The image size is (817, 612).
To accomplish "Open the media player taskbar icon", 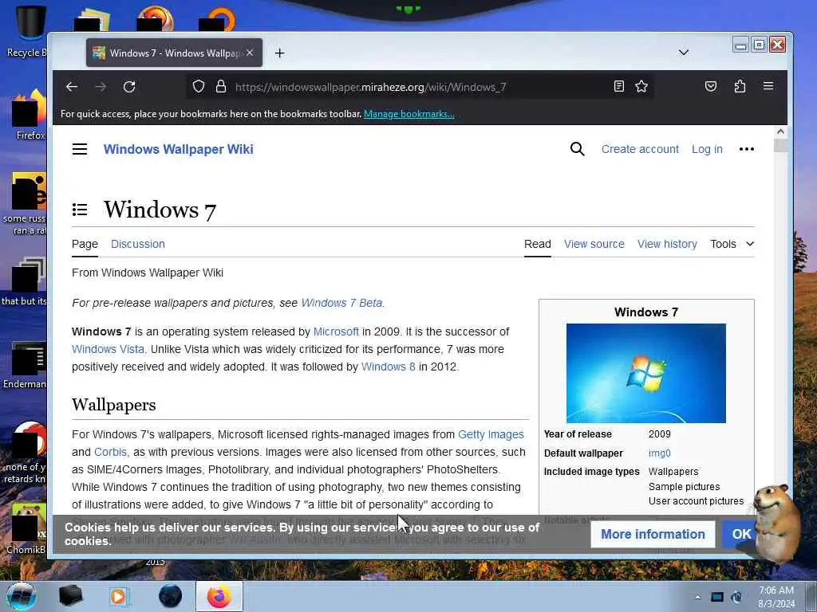I will pyautogui.click(x=120, y=596).
